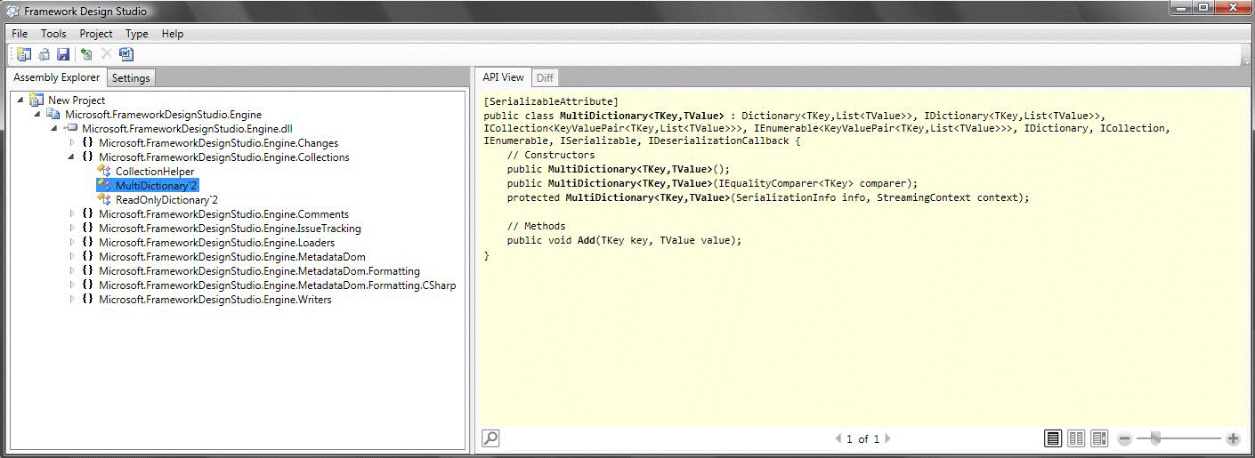Image resolution: width=1255 pixels, height=458 pixels.
Task: Switch to two-page view mode
Action: [x=1076, y=438]
